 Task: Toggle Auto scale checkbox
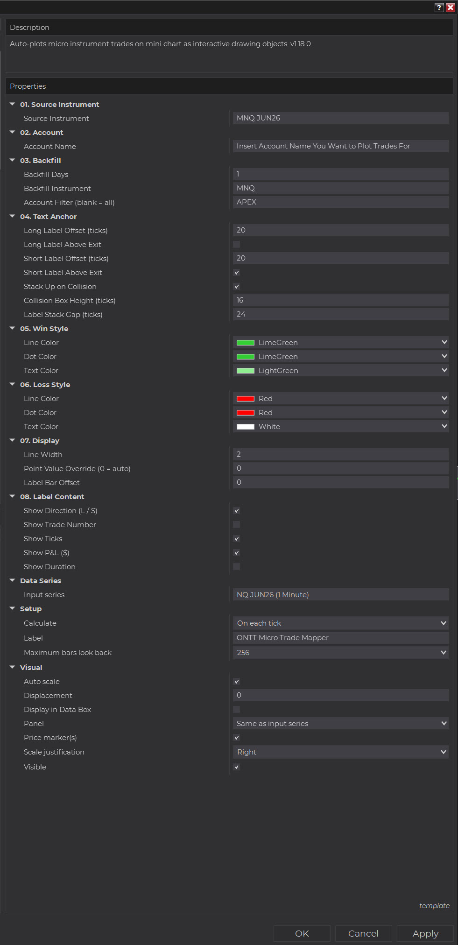[237, 681]
